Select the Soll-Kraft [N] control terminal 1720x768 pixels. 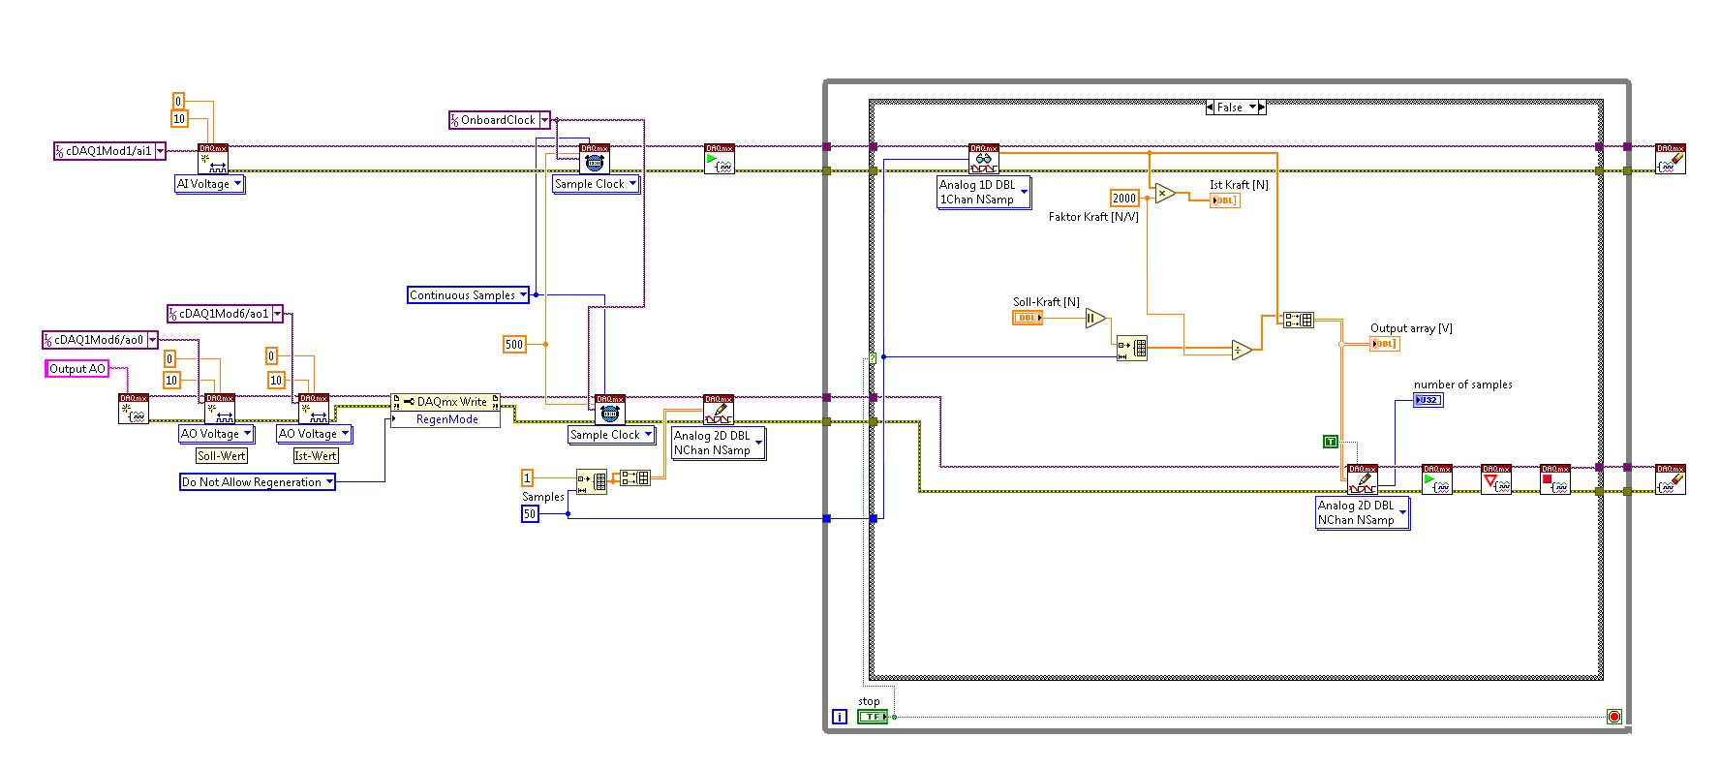pyautogui.click(x=1028, y=318)
